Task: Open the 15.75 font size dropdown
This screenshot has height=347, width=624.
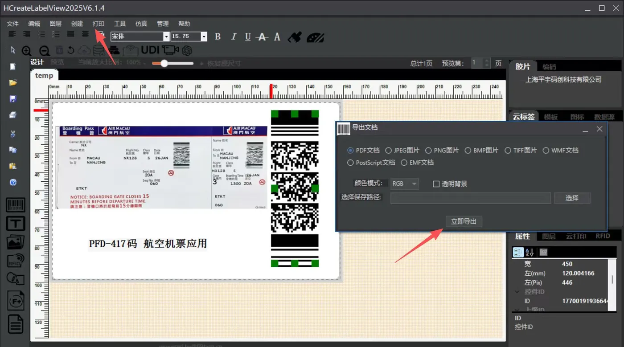Action: click(204, 37)
